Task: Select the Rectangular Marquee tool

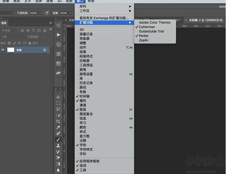Action: (x=58, y=103)
